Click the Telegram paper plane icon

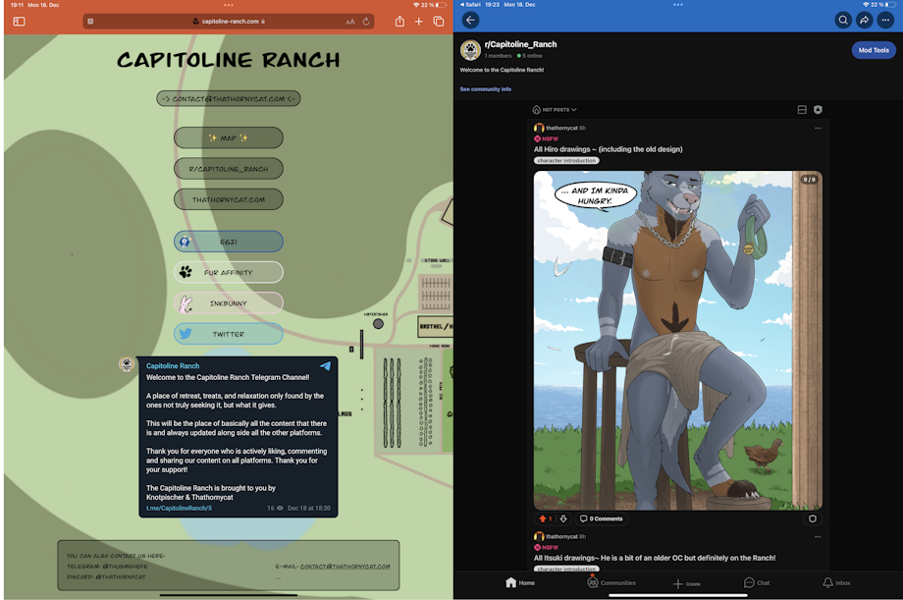point(326,366)
